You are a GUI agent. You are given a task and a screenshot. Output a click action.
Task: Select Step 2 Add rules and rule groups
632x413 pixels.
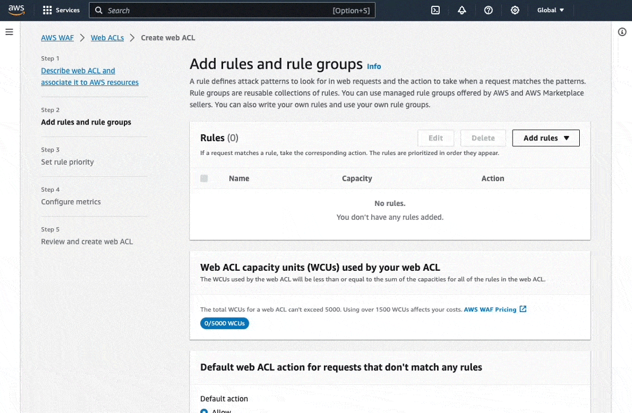86,122
